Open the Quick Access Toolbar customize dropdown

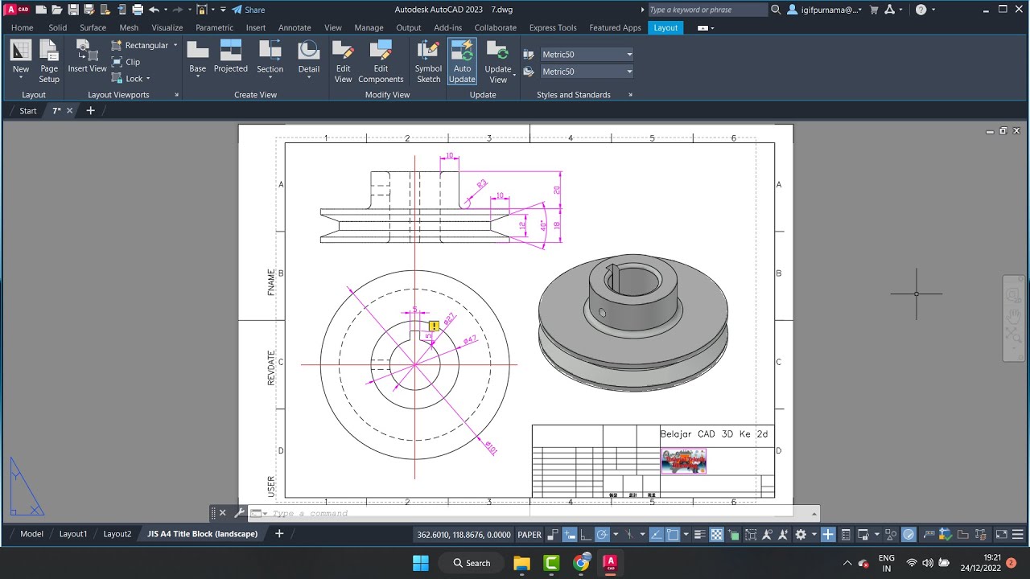[223, 10]
